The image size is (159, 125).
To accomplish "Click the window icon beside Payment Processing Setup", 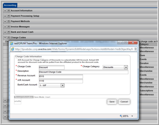I will tap(9, 16).
